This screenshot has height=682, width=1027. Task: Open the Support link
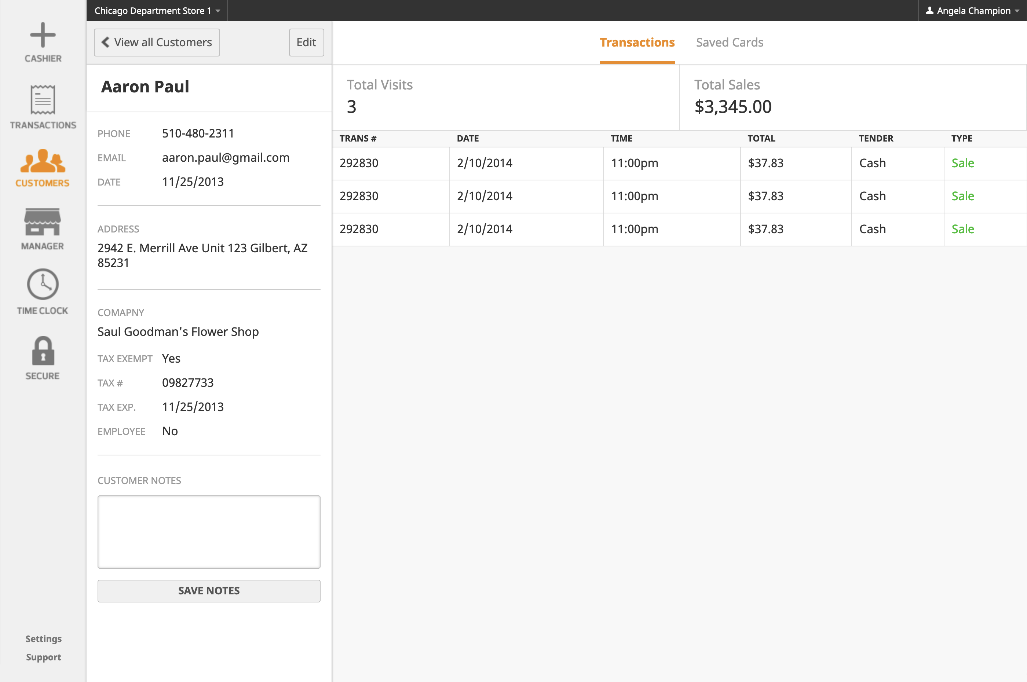point(43,657)
